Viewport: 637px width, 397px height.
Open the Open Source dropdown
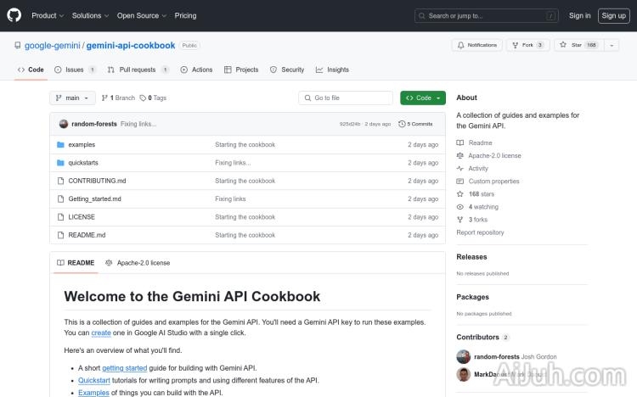pos(142,15)
